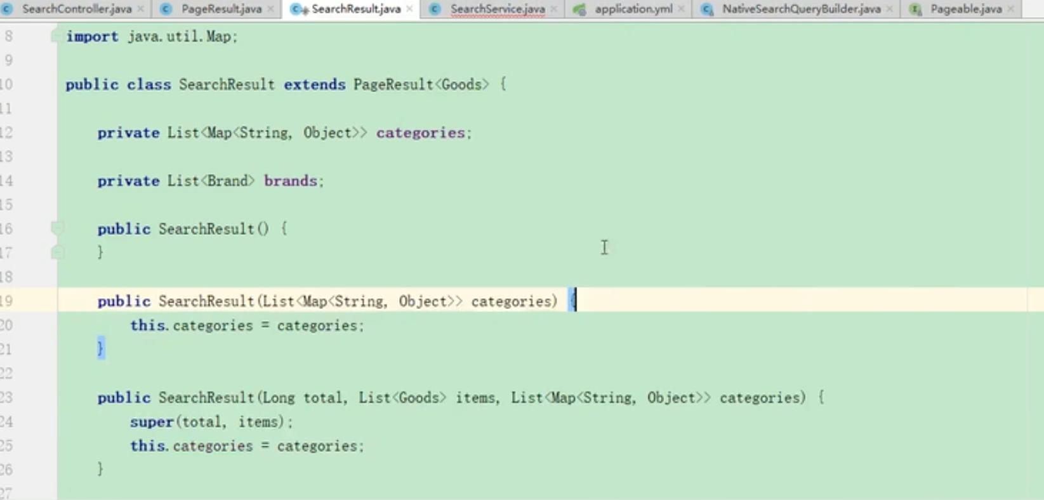This screenshot has height=500, width=1044.
Task: Click the 'brands' field name
Action: (x=291, y=181)
